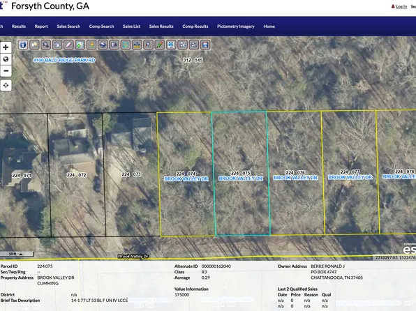Image resolution: width=416 pixels, height=311 pixels.
Task: Click Alternate ID value 000000162040
Action: [216, 266]
